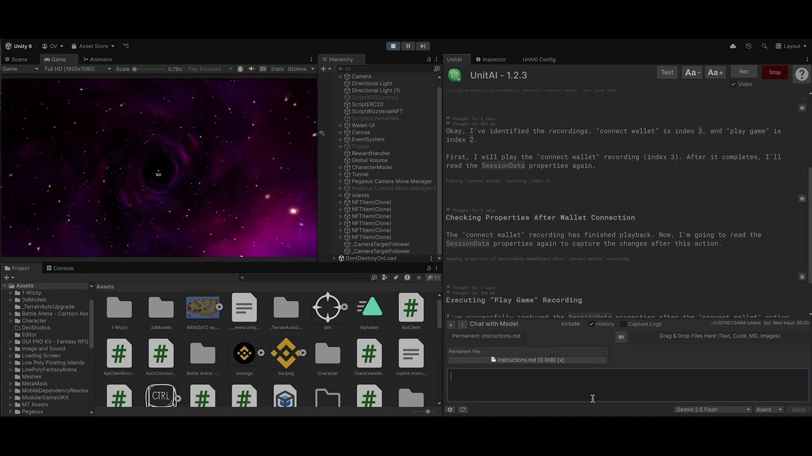Image resolution: width=812 pixels, height=456 pixels.
Task: Open the undo history icon
Action: [x=749, y=46]
